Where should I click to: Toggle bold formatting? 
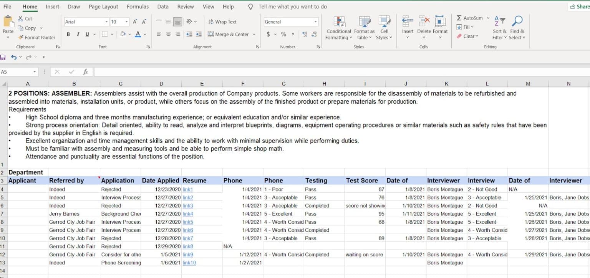(x=68, y=34)
